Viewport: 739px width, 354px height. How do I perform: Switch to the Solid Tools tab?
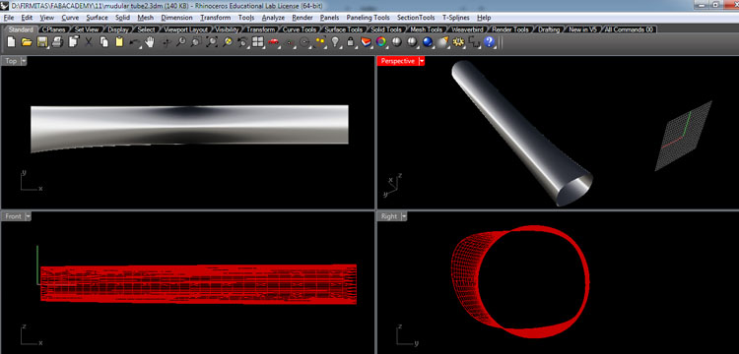(x=386, y=29)
